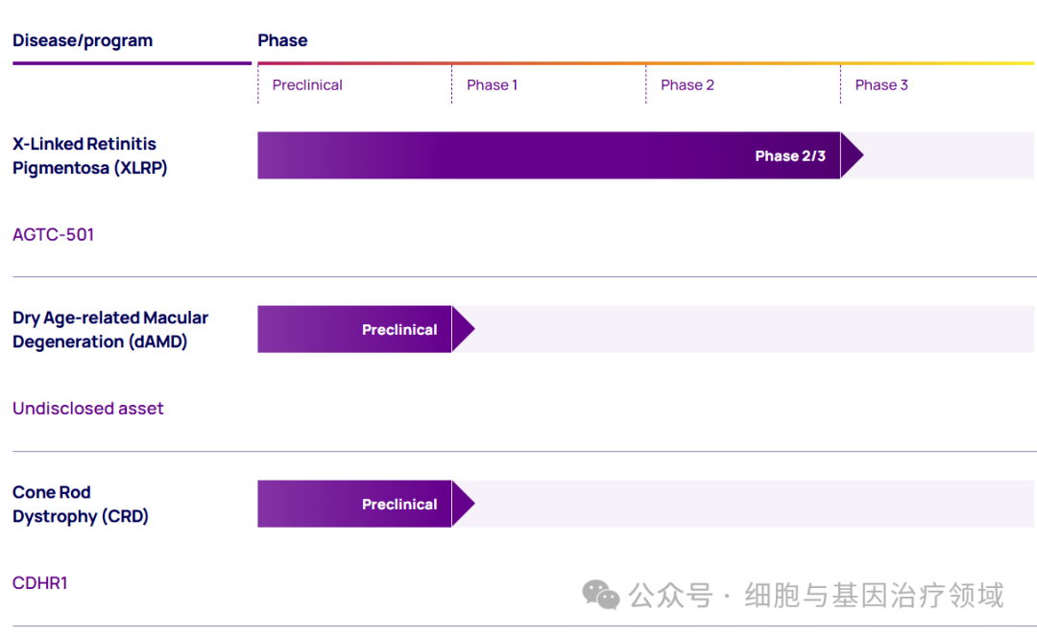Screen dimensions: 1037x636
Task: Click the Disease/program column heading
Action: tap(83, 40)
